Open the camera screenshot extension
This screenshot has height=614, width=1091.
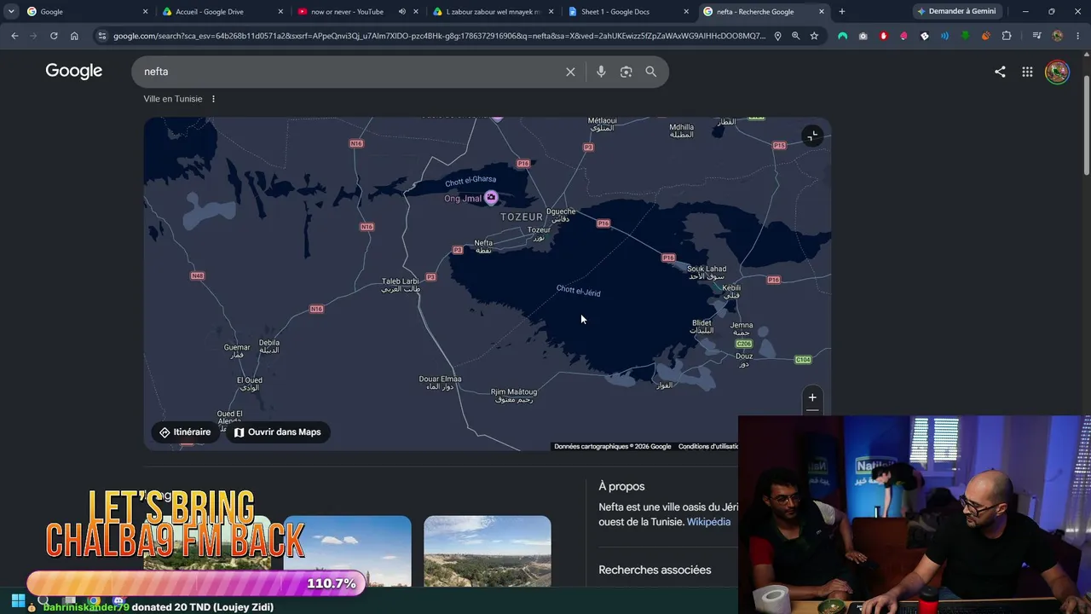click(863, 36)
